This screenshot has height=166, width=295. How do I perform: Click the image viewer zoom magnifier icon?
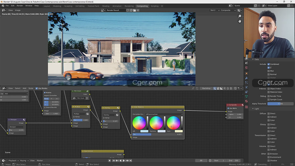(x=239, y=16)
